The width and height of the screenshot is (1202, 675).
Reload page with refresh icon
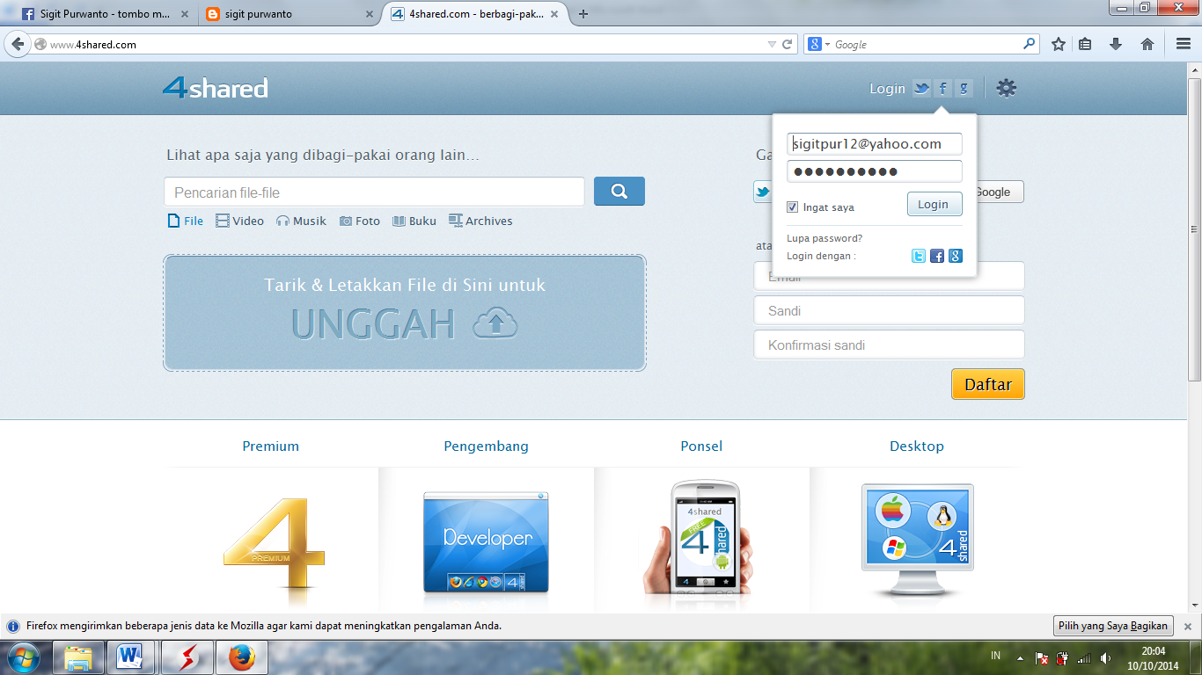[788, 44]
